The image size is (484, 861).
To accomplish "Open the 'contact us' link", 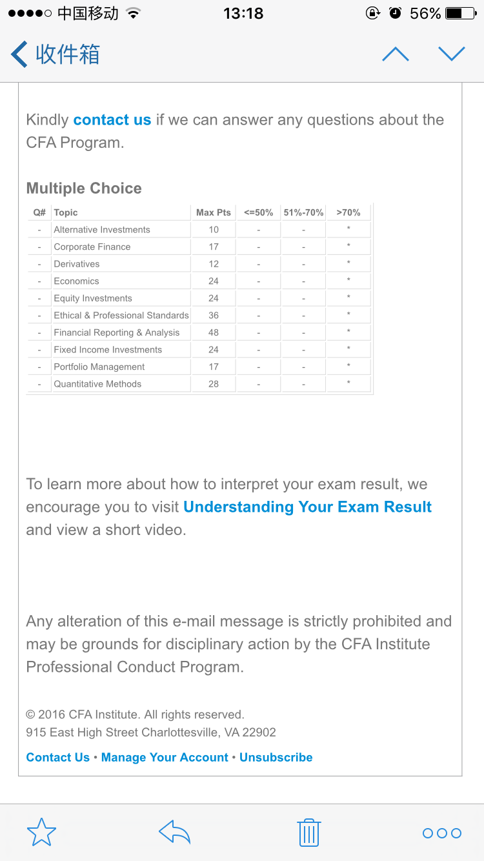I will click(x=112, y=120).
